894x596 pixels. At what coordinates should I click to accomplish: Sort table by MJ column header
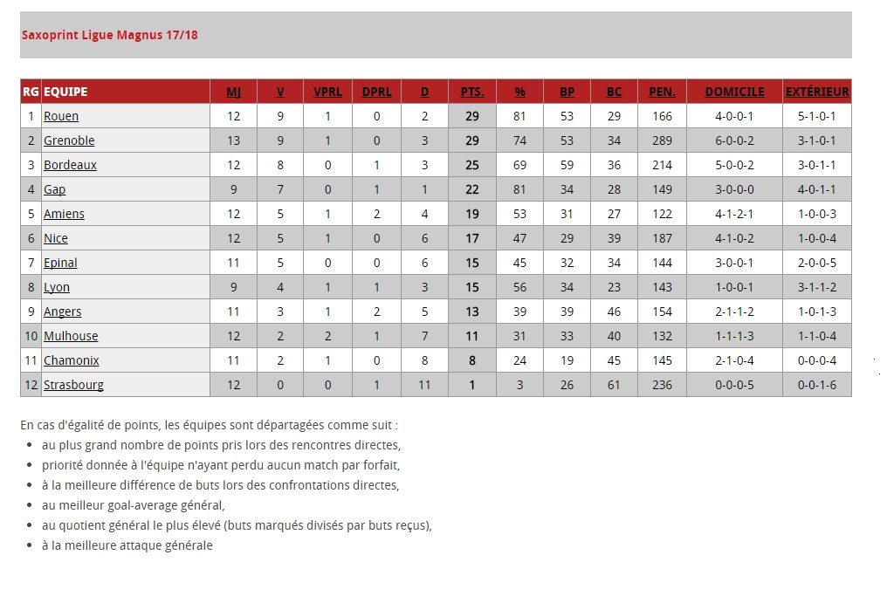pos(234,92)
